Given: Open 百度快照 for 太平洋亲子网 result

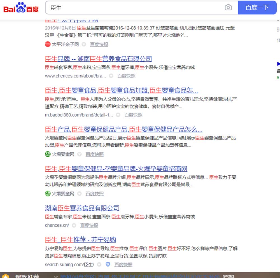Looking at the screenshot, I should tap(99, 44).
